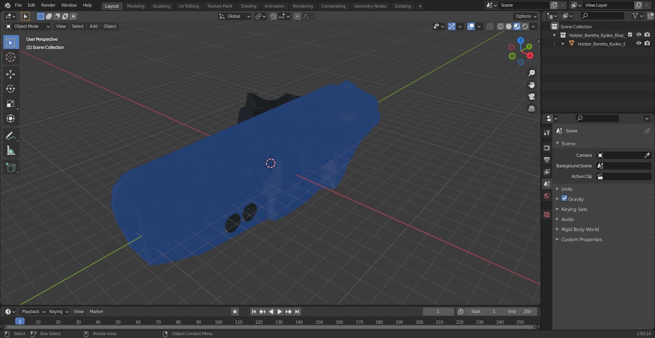Activate the Transform tool
This screenshot has height=338, width=655.
[x=11, y=118]
